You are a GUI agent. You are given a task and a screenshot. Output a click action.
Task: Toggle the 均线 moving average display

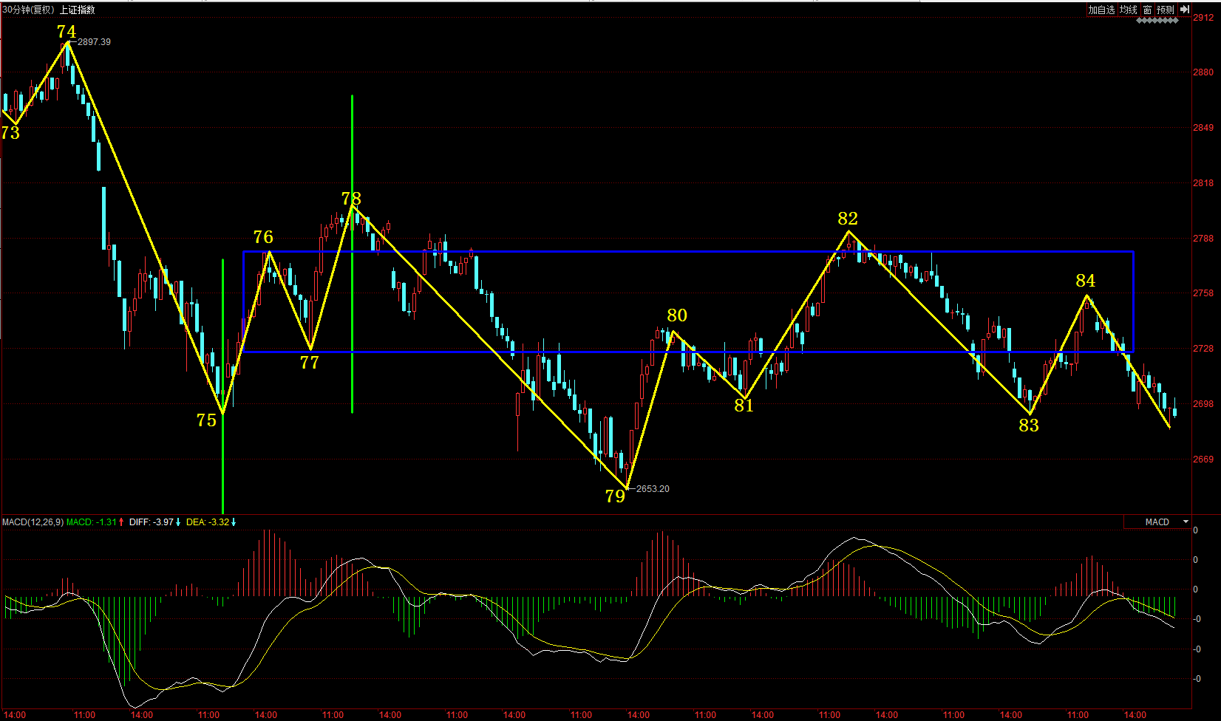pos(1128,10)
